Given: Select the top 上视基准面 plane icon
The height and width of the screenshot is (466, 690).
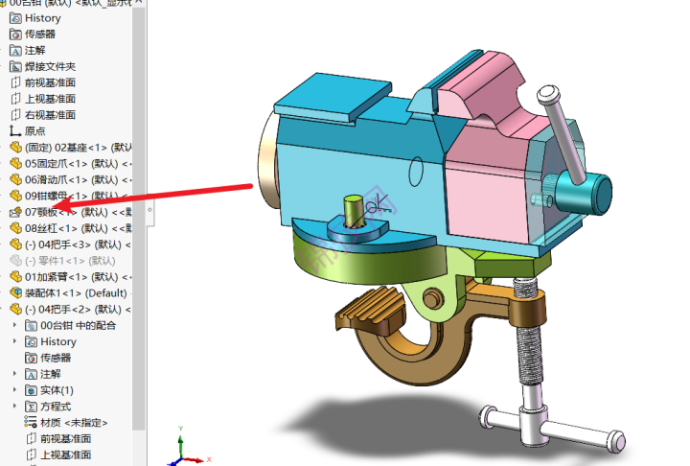Looking at the screenshot, I should (15, 99).
